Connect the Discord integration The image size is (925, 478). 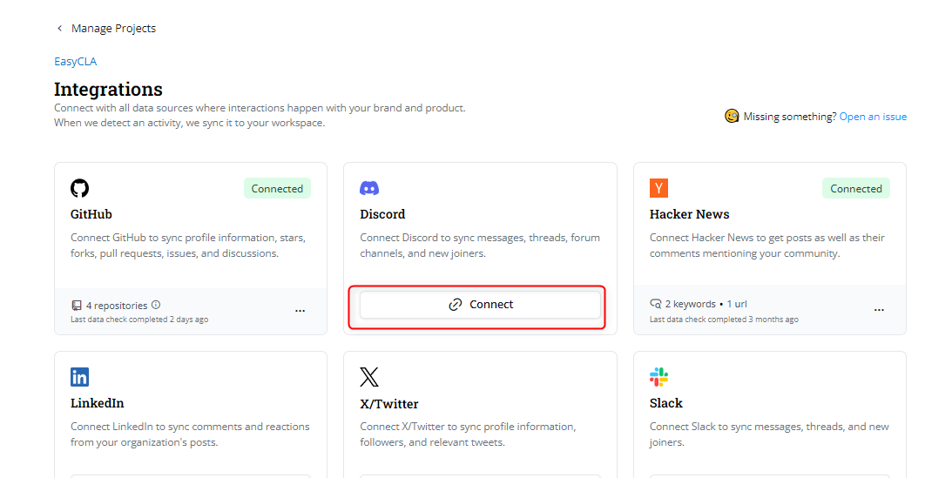pyautogui.click(x=480, y=305)
